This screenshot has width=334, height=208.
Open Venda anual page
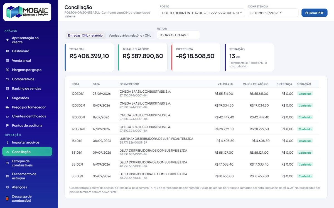point(27,60)
